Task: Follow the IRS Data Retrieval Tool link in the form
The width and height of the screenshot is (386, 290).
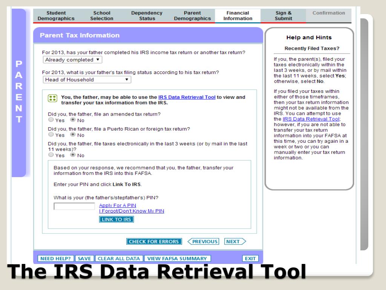Action: click(x=187, y=97)
